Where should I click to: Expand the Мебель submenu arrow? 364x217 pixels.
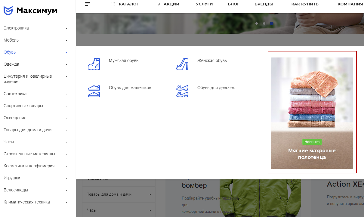66,40
